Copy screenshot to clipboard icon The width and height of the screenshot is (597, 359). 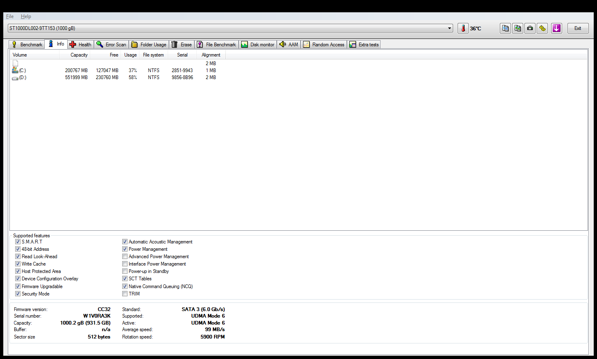tap(518, 28)
